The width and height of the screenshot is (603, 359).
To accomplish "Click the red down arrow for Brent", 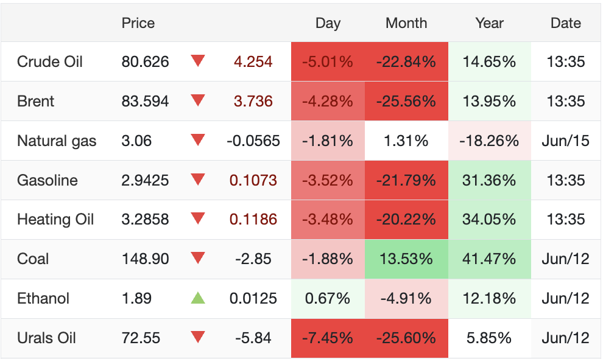I will coord(198,100).
